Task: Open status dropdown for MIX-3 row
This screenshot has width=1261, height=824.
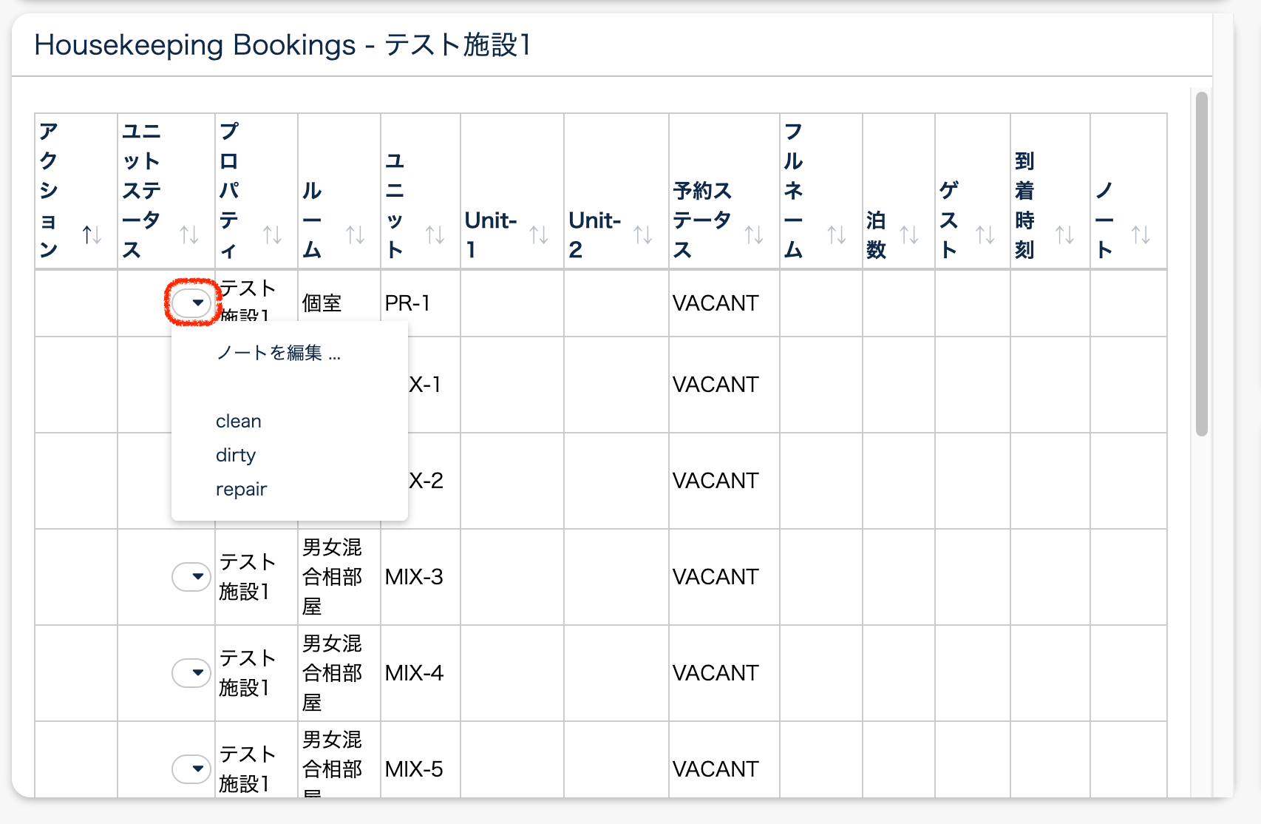Action: [x=191, y=576]
